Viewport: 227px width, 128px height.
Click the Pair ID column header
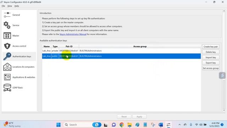click(69, 46)
